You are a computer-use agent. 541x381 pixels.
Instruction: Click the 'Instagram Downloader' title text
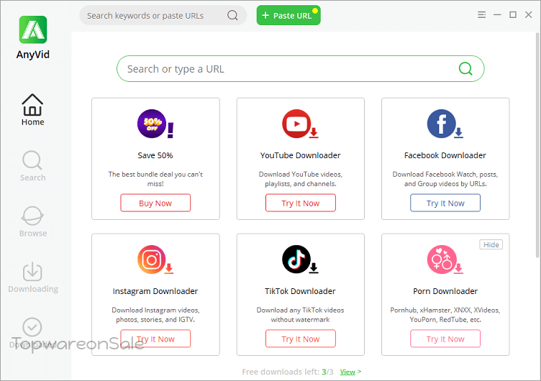click(155, 291)
